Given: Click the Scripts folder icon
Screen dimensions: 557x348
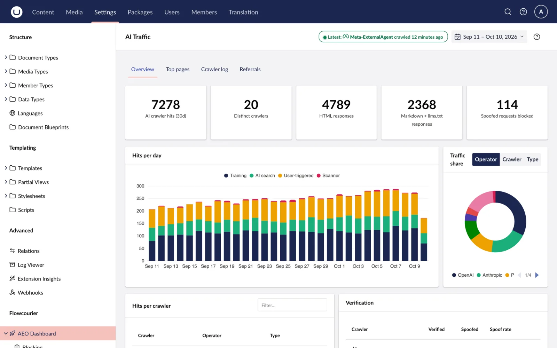Looking at the screenshot, I should click(13, 210).
